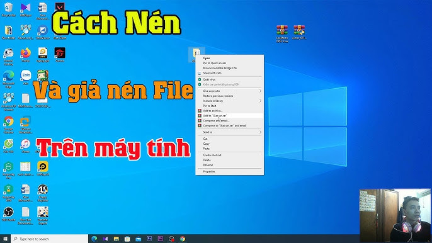
Task: Open Microsoft Edge from the taskbar
Action: (x=94, y=239)
